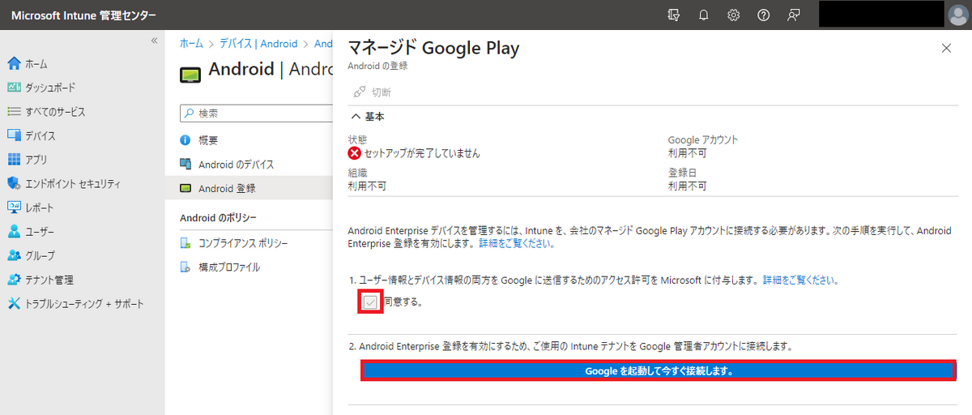The image size is (972, 415).
Task: Open the user account avatar
Action: click(x=957, y=15)
